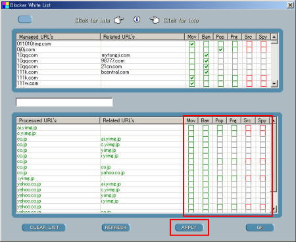Viewport: 296px width, 242px height.
Task: Click Pop column header in managed list
Action: [220, 37]
